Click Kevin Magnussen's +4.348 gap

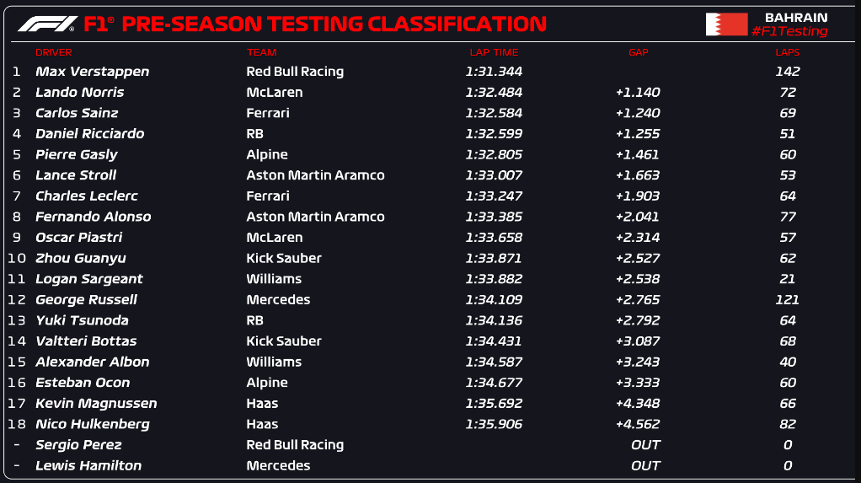point(638,403)
